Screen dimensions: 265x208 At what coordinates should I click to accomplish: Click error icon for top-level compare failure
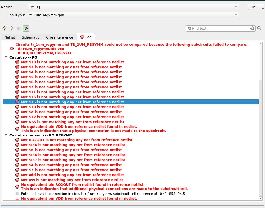(12, 49)
